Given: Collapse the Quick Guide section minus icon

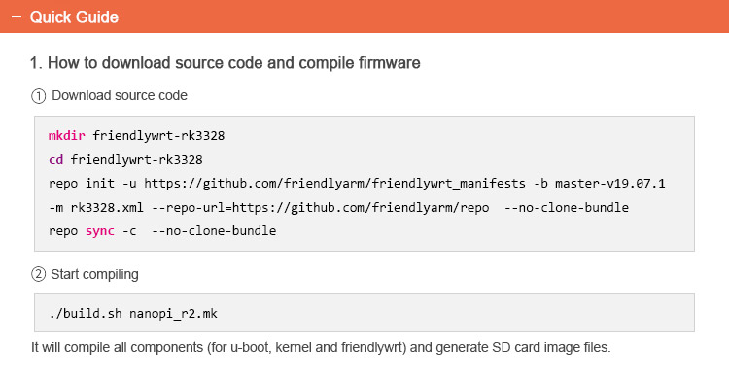Looking at the screenshot, I should 17,17.
